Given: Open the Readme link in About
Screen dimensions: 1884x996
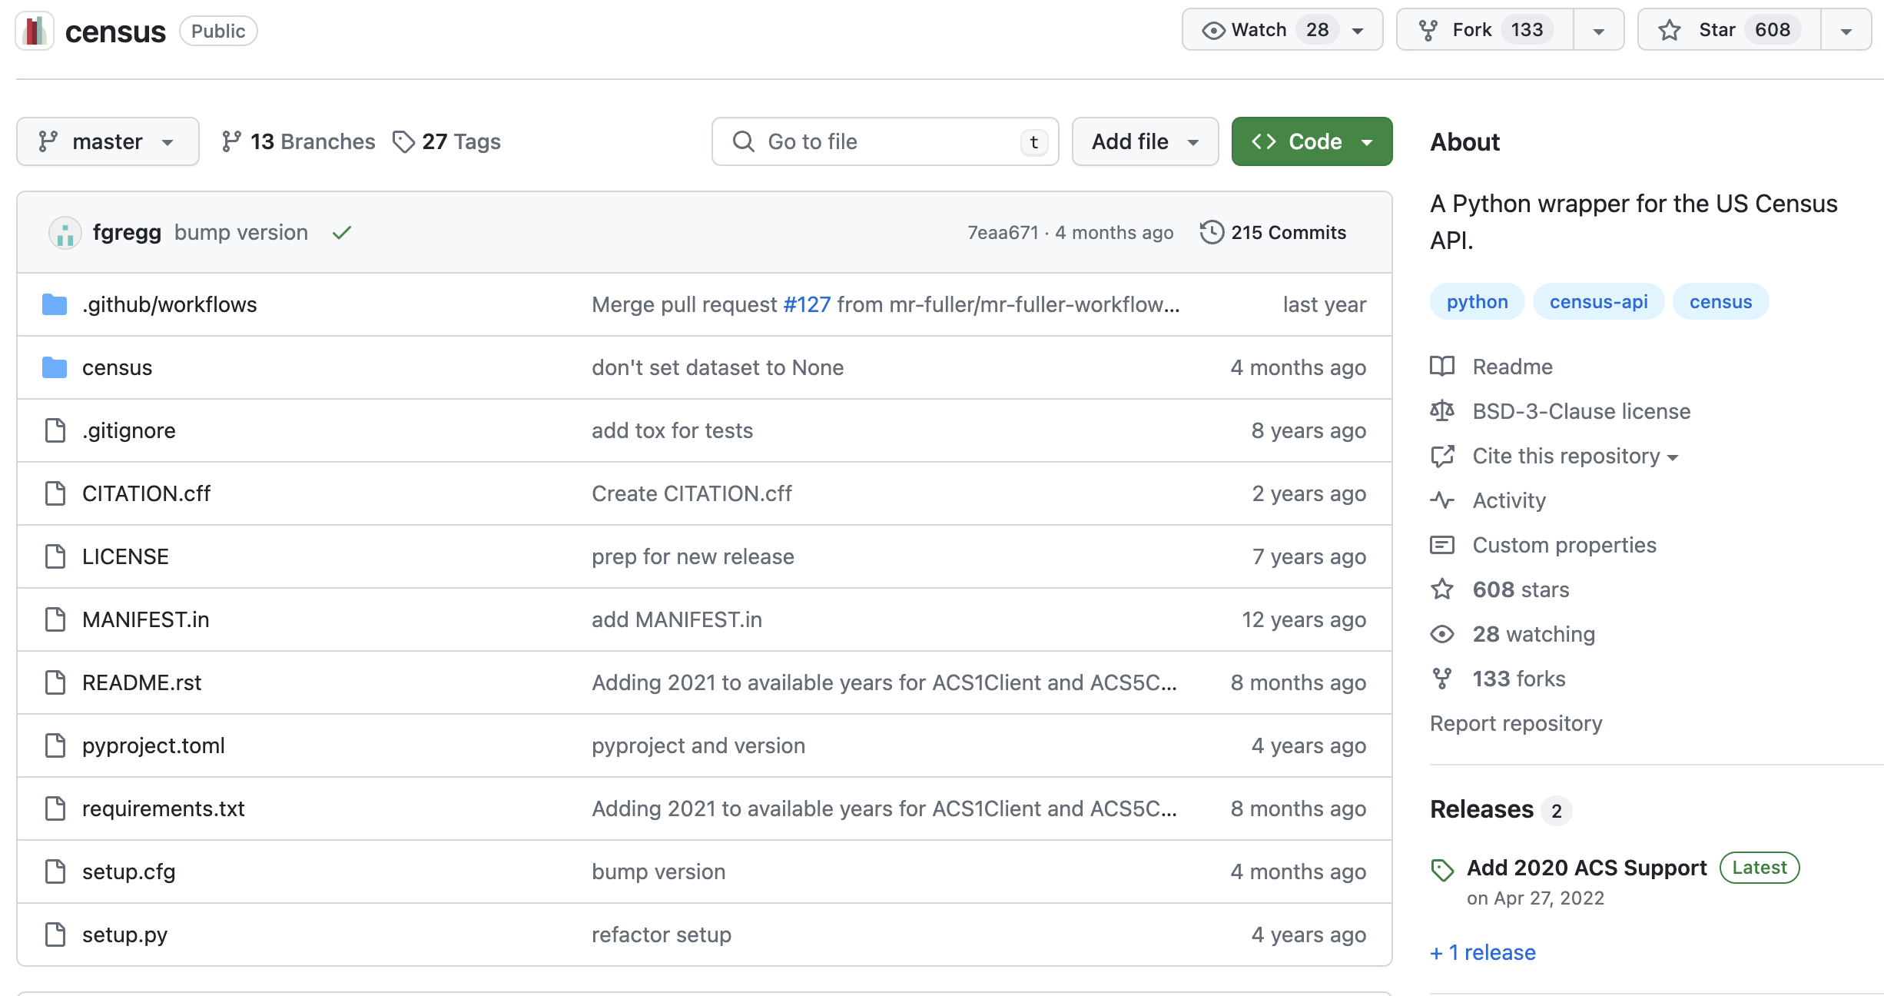Looking at the screenshot, I should point(1512,367).
